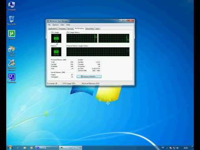
Task: Open the Help menu in Task Manager
Action: tap(68, 25)
